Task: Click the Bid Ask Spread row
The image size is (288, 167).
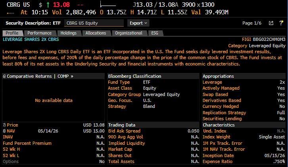Action: coord(154,131)
